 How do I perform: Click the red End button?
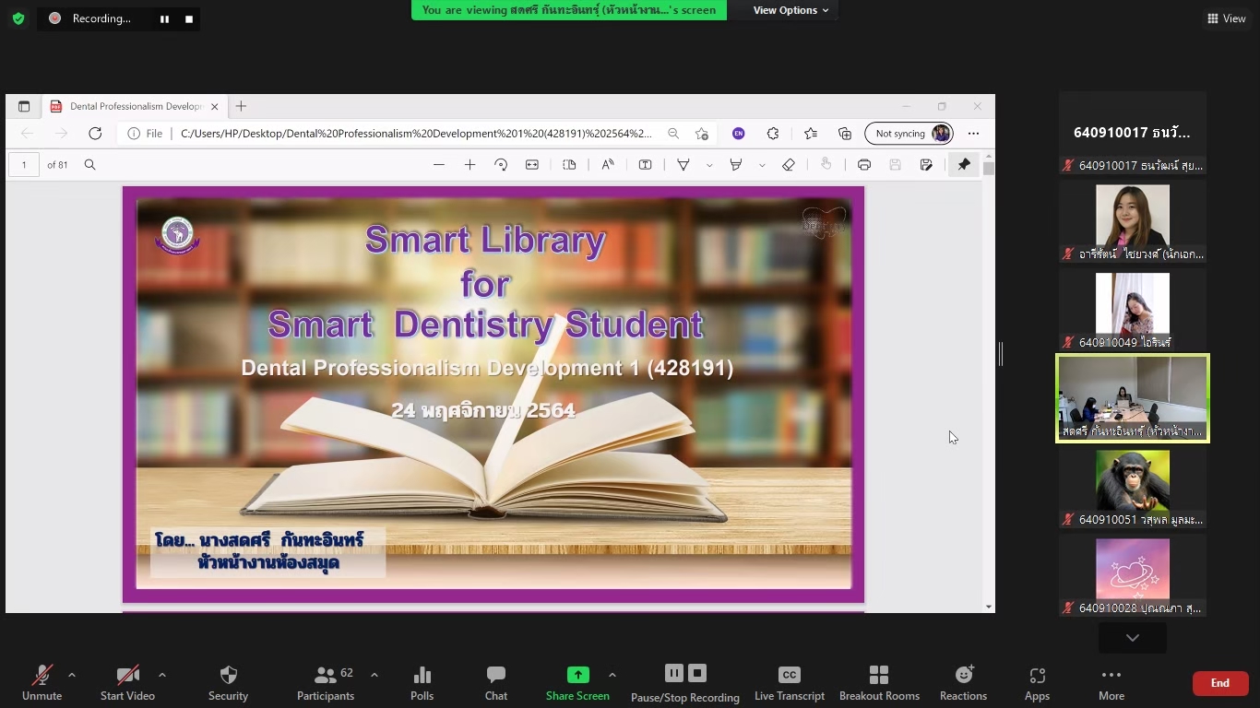(x=1219, y=683)
